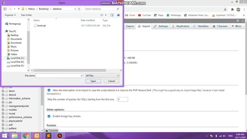The height and width of the screenshot is (139, 247).
Task: Toggle allow interruption of import checkbox
Action: click(x=49, y=90)
